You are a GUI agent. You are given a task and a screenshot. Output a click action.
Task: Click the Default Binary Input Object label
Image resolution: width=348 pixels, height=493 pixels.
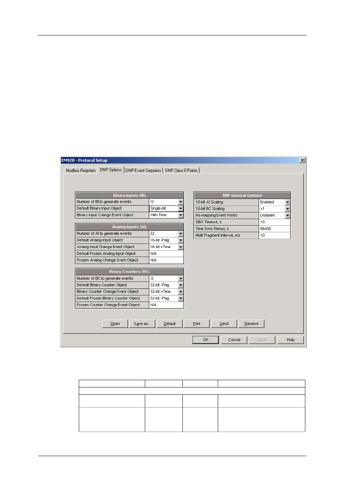99,209
